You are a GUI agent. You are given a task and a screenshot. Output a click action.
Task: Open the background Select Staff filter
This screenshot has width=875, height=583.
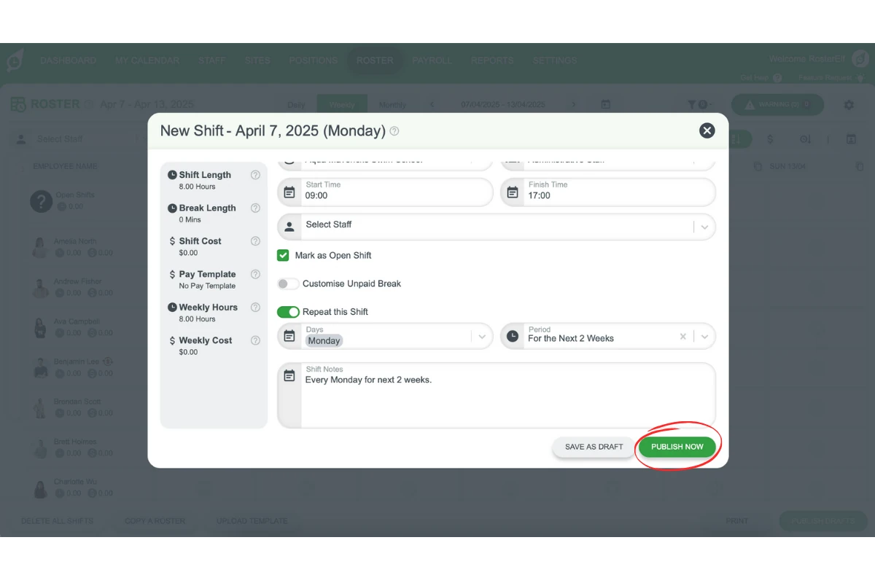pos(77,138)
